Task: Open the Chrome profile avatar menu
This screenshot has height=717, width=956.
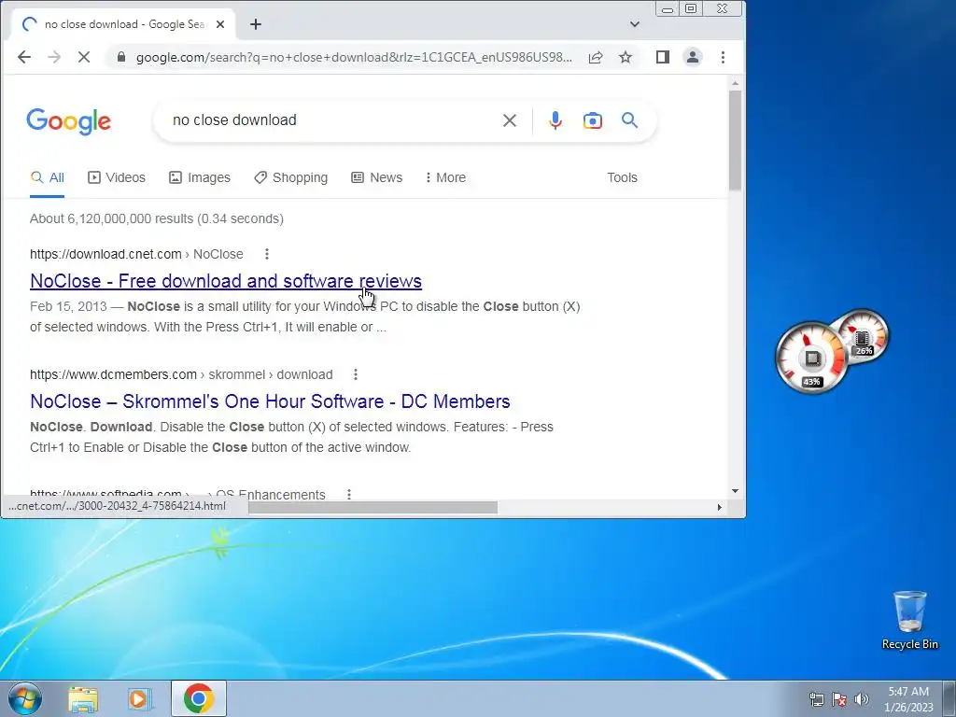Action: (693, 57)
